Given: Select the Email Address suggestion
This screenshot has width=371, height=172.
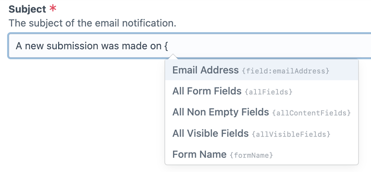Looking at the screenshot, I should coord(205,70).
